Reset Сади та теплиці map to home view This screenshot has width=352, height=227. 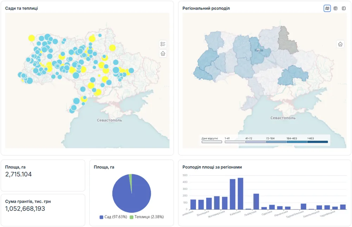click(163, 53)
